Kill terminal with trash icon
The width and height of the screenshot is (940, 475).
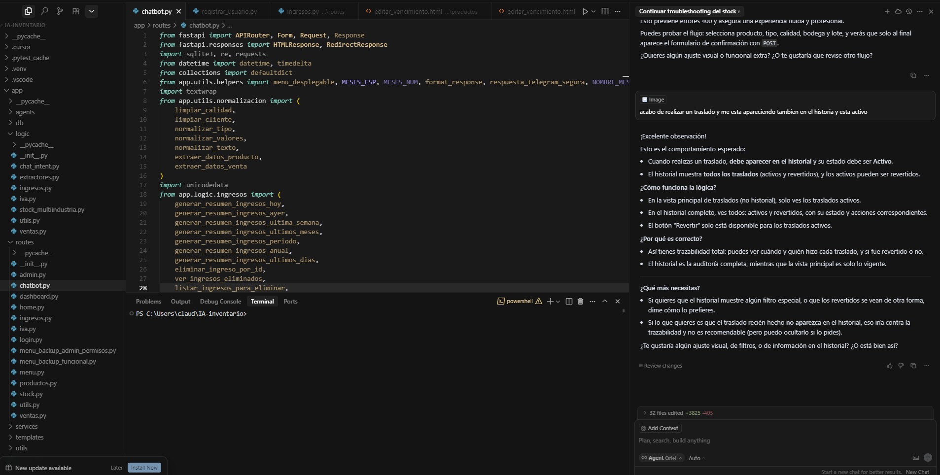point(580,301)
